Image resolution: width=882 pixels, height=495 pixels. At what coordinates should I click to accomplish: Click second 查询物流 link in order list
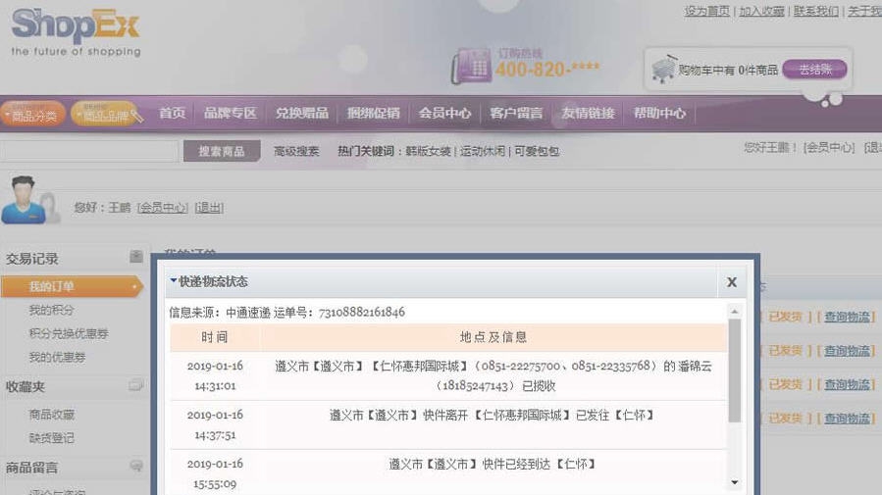point(847,351)
